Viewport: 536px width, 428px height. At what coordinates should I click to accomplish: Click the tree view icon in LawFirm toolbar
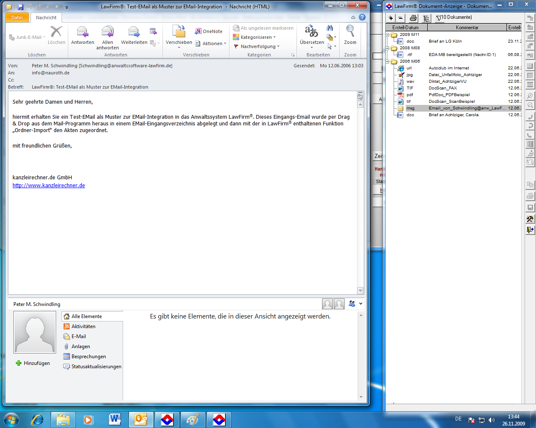pyautogui.click(x=426, y=18)
